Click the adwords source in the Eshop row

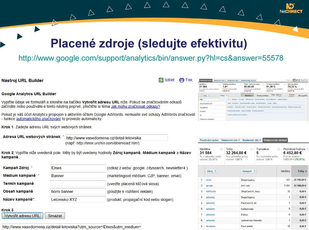point(210,215)
